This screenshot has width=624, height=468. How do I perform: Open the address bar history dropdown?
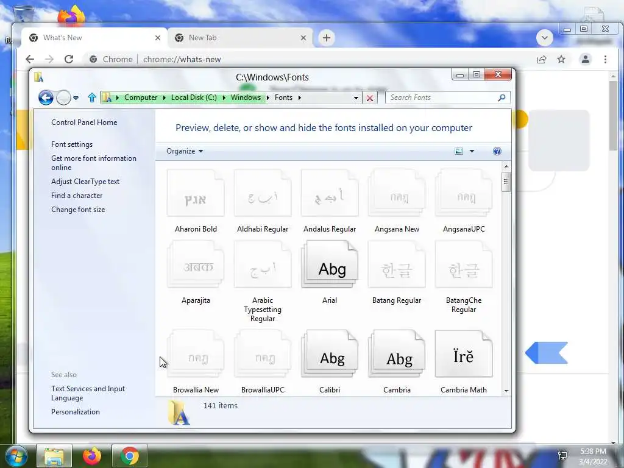point(356,98)
